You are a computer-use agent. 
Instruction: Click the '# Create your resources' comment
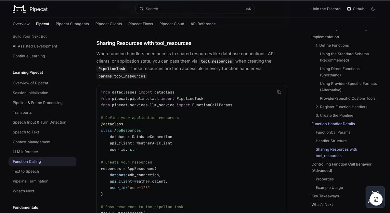tap(126, 162)
